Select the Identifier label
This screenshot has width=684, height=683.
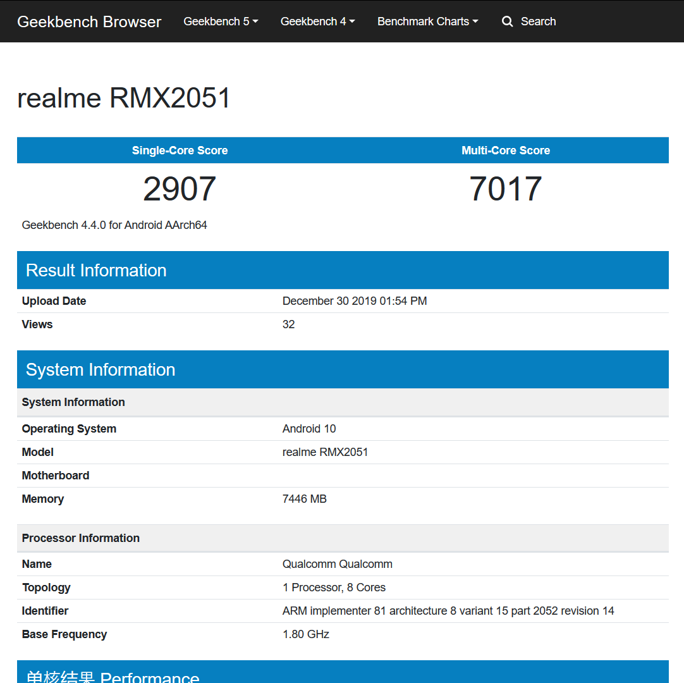click(45, 610)
